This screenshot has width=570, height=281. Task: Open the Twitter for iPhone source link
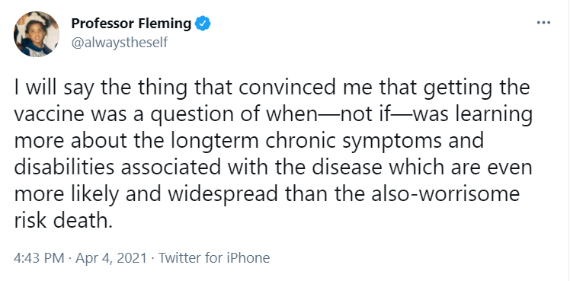click(x=214, y=258)
